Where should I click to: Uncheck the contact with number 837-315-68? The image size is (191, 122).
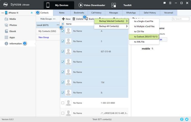click(x=63, y=51)
